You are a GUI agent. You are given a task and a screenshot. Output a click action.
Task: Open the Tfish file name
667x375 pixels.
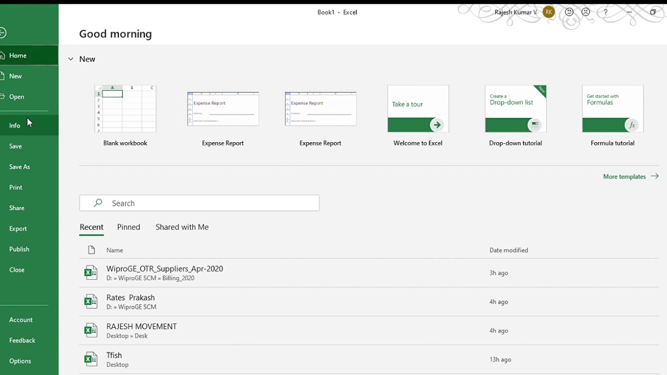(x=114, y=355)
